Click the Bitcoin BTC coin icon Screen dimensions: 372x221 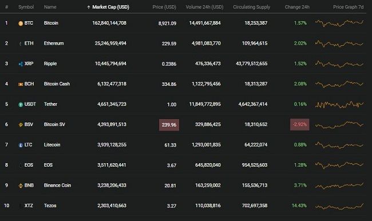pos(21,23)
